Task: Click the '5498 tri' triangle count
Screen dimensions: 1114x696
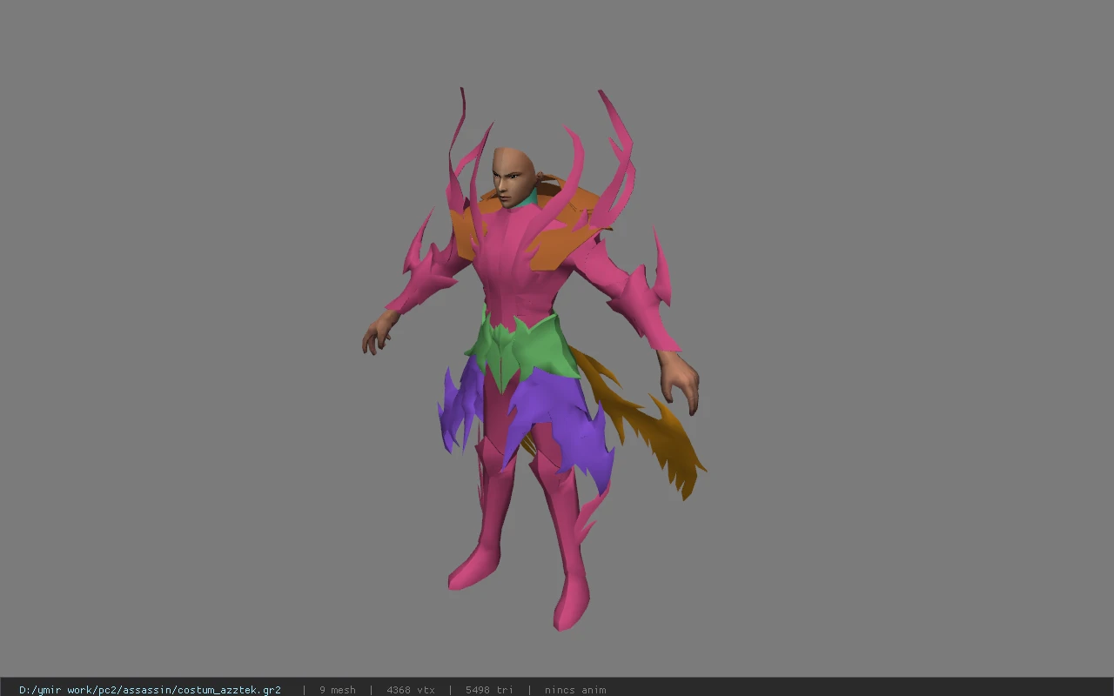Action: tap(489, 690)
